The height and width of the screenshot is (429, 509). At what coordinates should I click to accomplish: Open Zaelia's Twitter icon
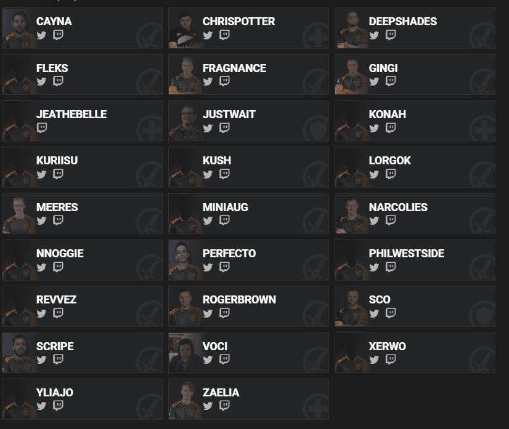[x=208, y=406]
